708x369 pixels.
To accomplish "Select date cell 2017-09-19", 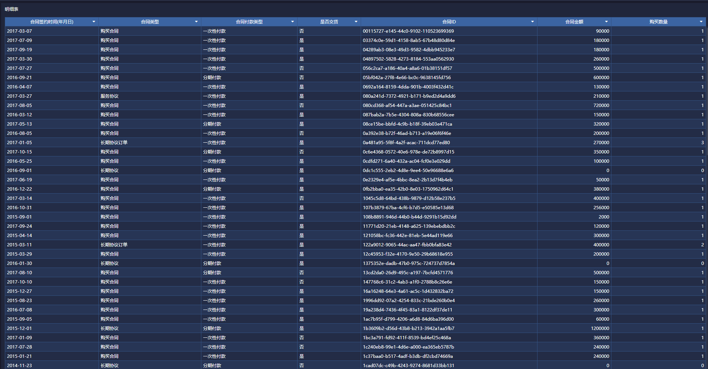I will pyautogui.click(x=52, y=50).
